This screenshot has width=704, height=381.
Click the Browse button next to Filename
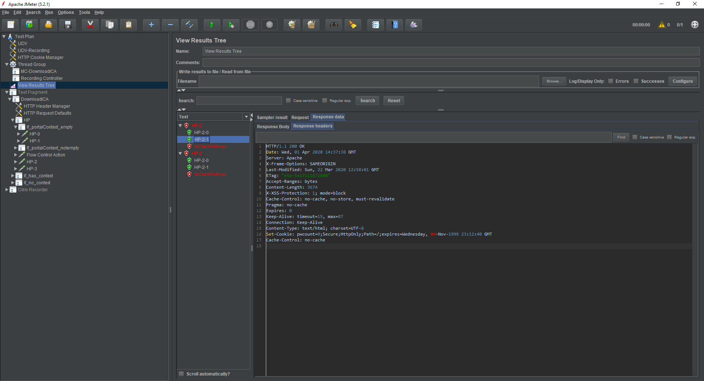(554, 81)
